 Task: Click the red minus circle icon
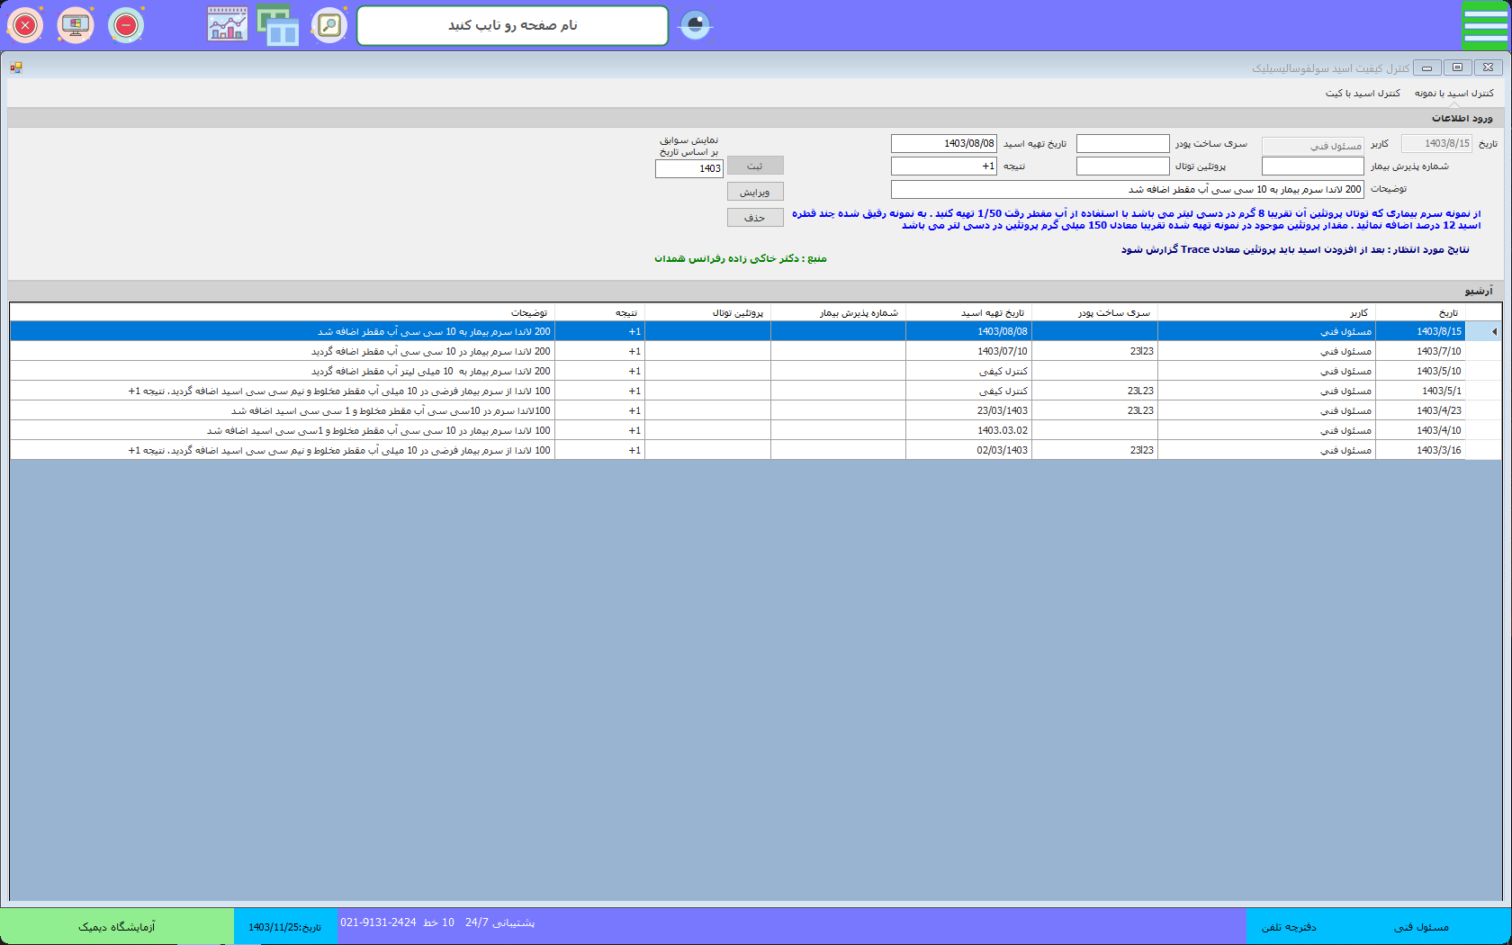pos(126,25)
